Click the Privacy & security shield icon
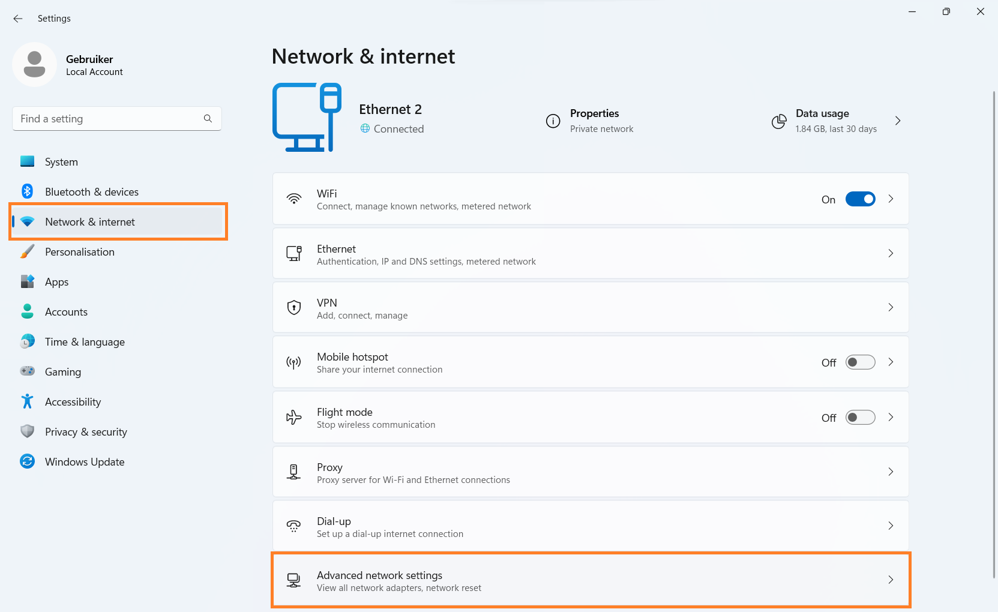The width and height of the screenshot is (998, 612). (27, 431)
